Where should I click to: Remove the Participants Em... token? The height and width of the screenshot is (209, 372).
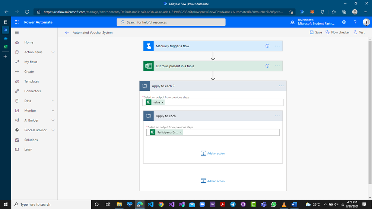(181, 132)
